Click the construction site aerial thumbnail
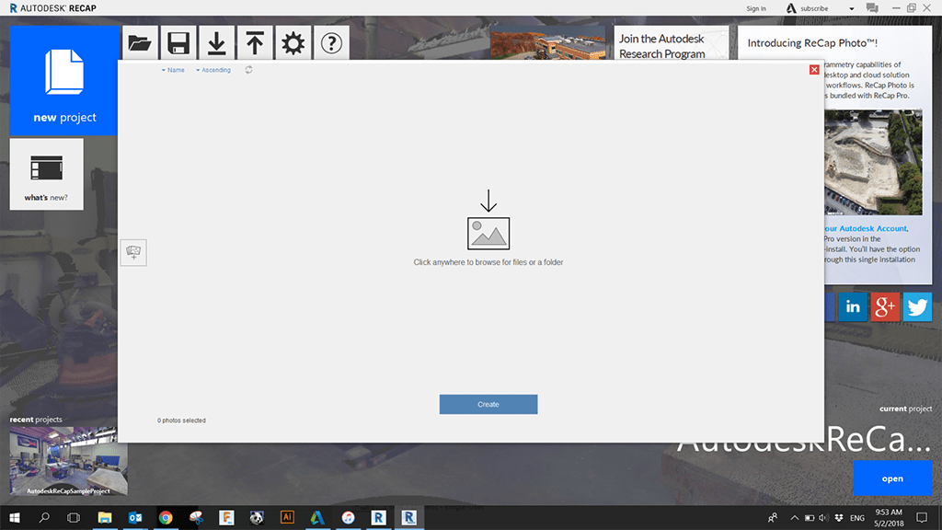 click(x=873, y=162)
